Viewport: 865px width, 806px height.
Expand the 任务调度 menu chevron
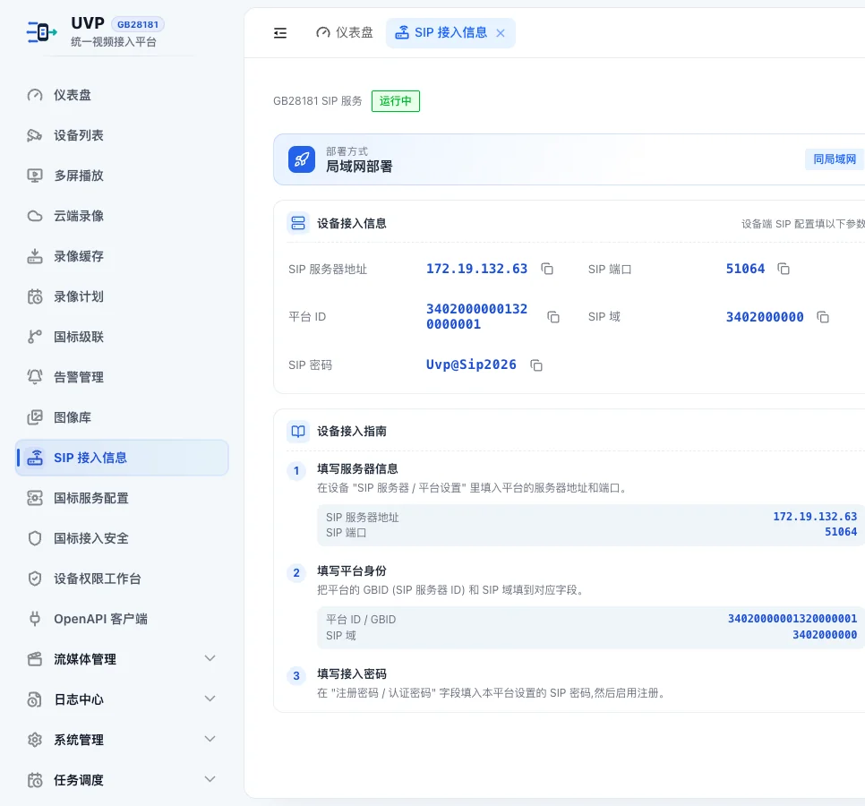click(210, 779)
